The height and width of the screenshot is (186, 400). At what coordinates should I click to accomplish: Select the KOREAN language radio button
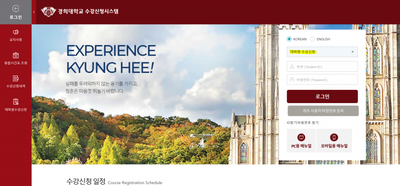coord(289,39)
